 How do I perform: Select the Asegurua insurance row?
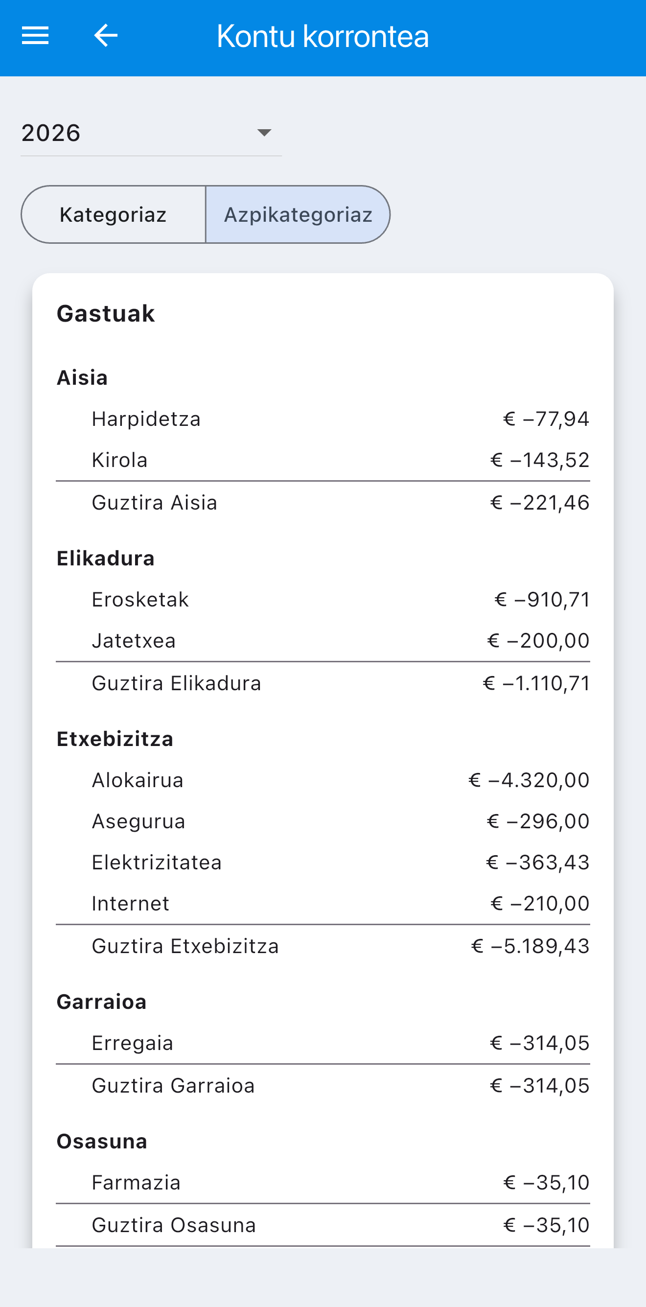pyautogui.click(x=323, y=821)
